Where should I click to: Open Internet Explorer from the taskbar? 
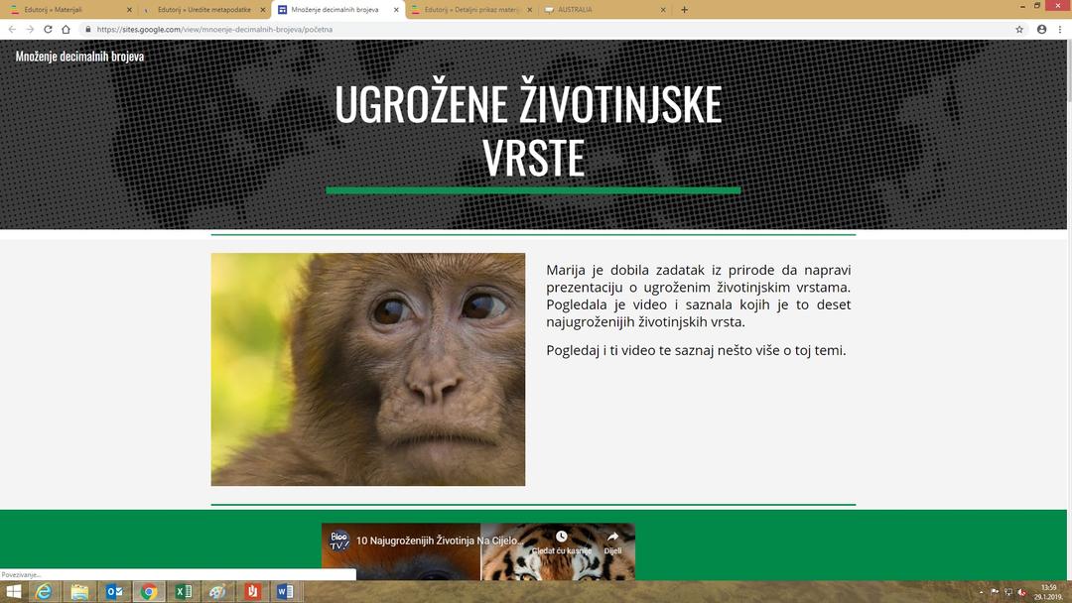[x=44, y=592]
